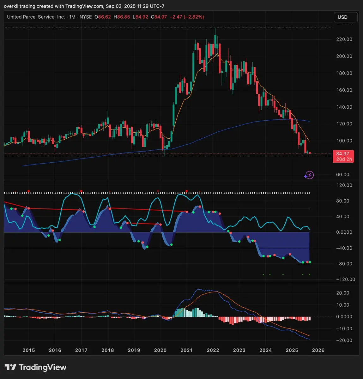Click the open value O86.62

click(x=103, y=17)
